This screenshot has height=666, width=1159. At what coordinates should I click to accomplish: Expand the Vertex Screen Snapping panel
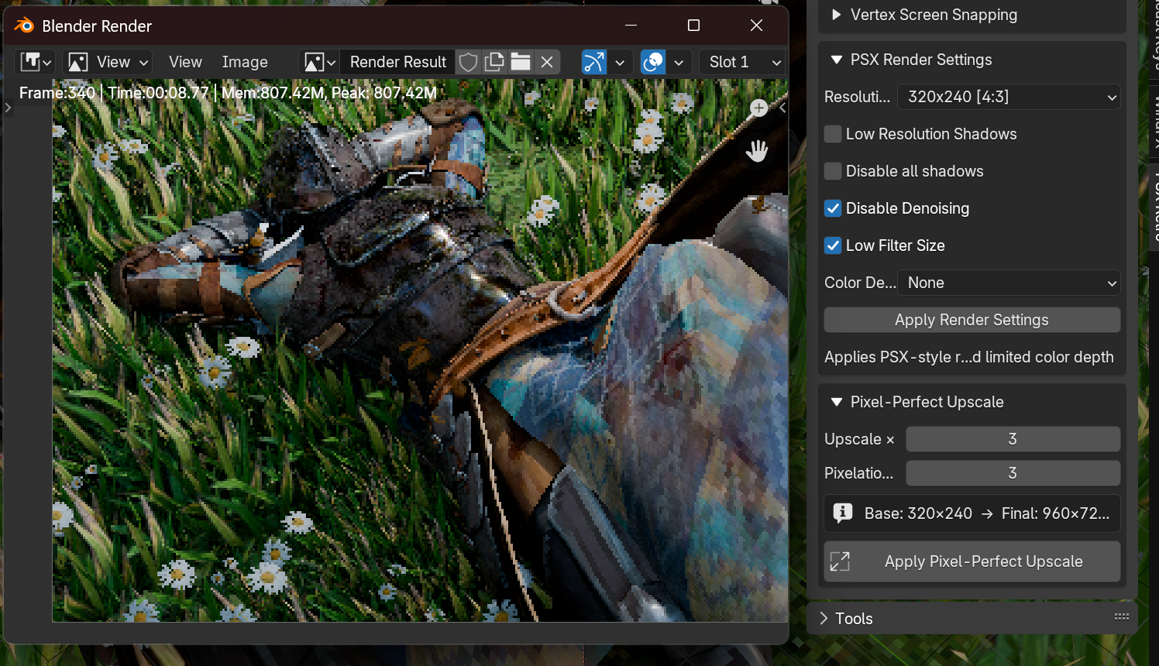point(836,15)
